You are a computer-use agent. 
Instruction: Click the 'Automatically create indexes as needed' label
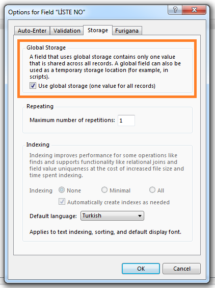pyautogui.click(x=118, y=202)
